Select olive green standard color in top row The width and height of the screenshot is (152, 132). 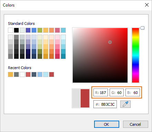40,30
